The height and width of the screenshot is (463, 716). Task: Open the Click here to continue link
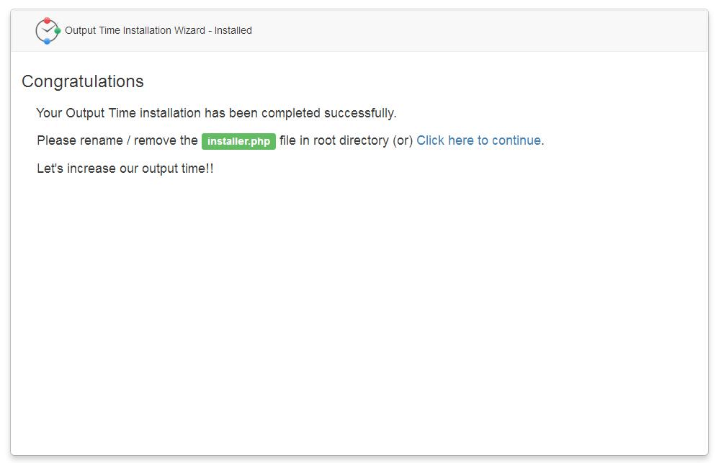click(x=480, y=140)
